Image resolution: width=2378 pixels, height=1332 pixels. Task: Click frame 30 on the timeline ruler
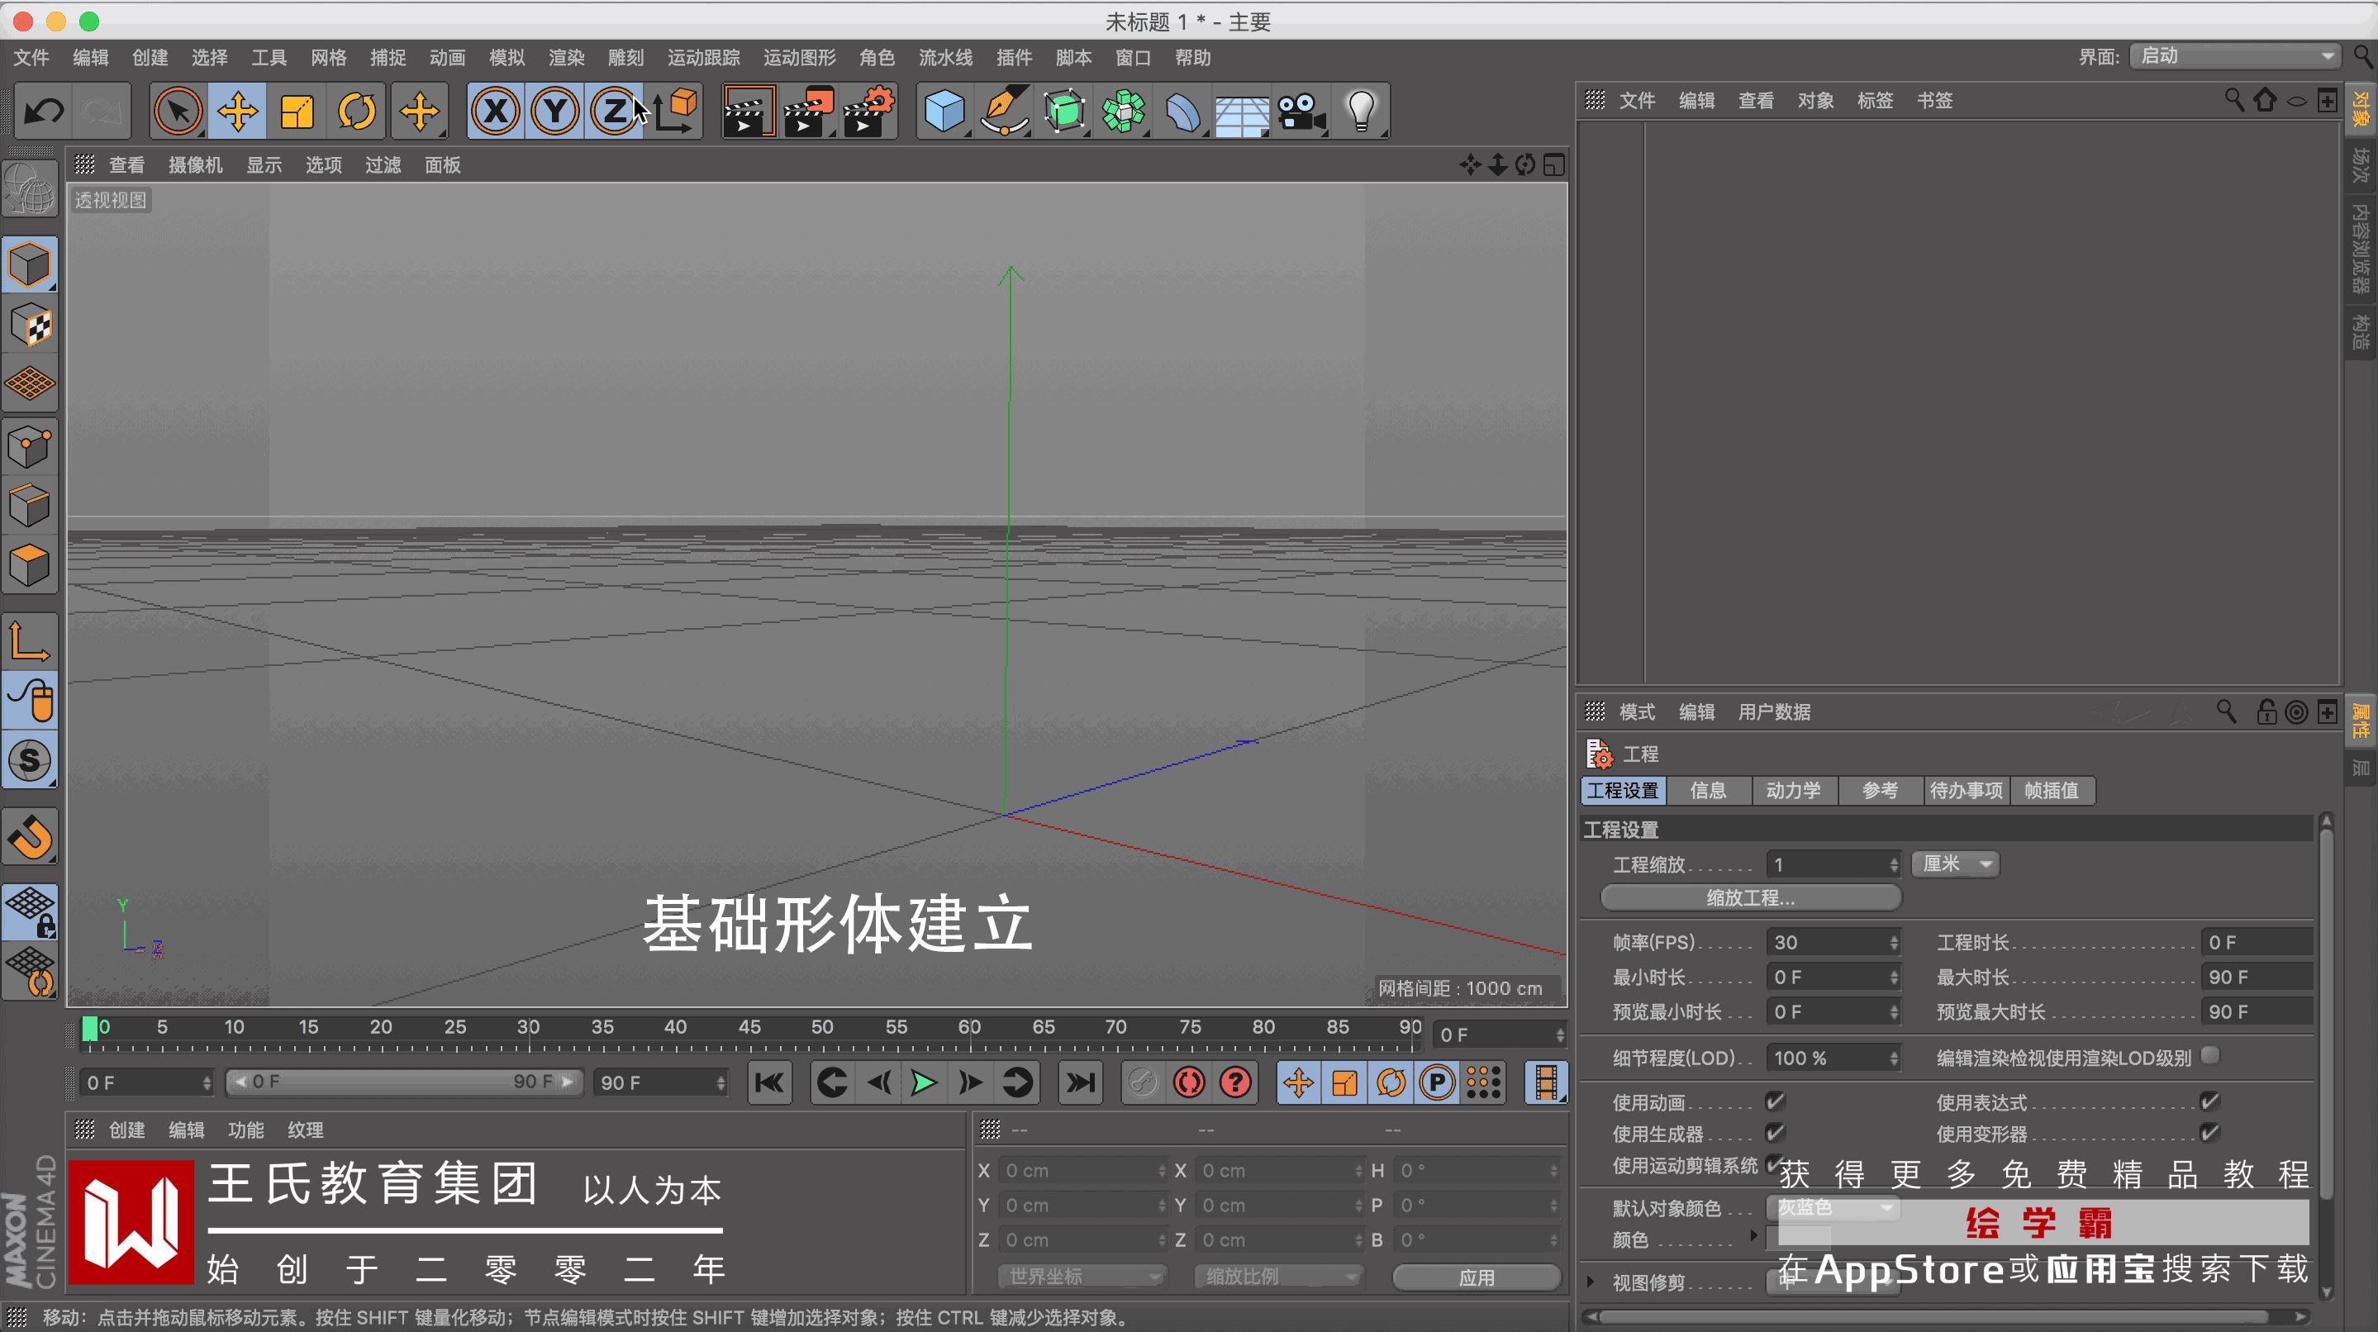point(529,1035)
